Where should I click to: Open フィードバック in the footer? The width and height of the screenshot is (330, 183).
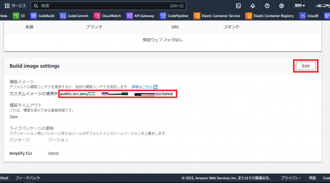pyautogui.click(x=27, y=178)
